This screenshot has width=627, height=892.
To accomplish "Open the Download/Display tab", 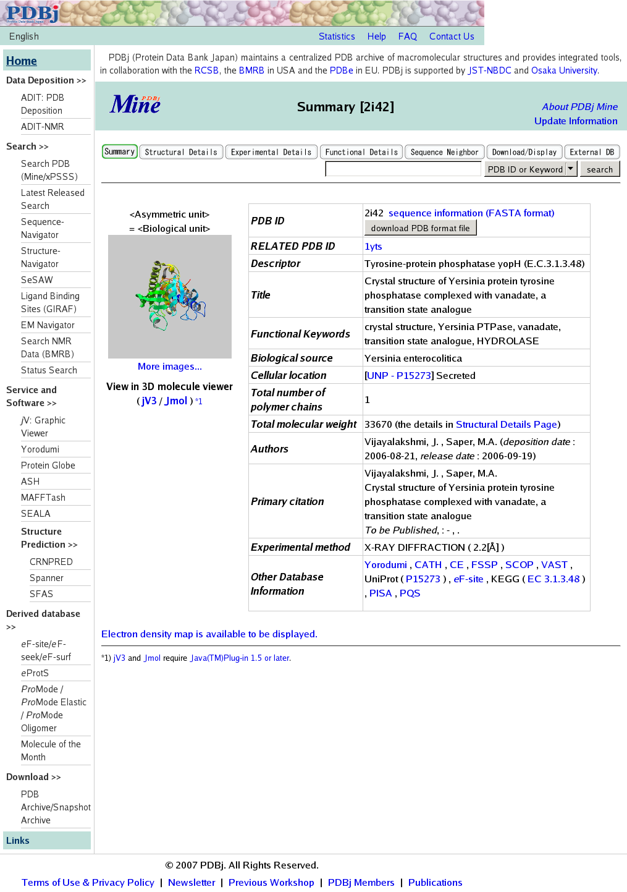I will 524,152.
